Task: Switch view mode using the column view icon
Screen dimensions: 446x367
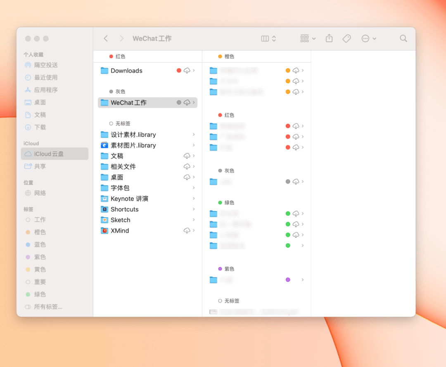Action: pos(268,38)
